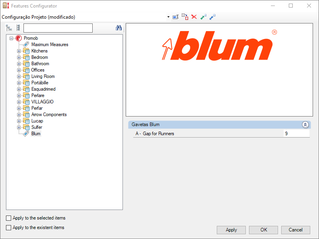319x239 pixels.
Task: Click the tree search input field
Action: pyautogui.click(x=58, y=28)
